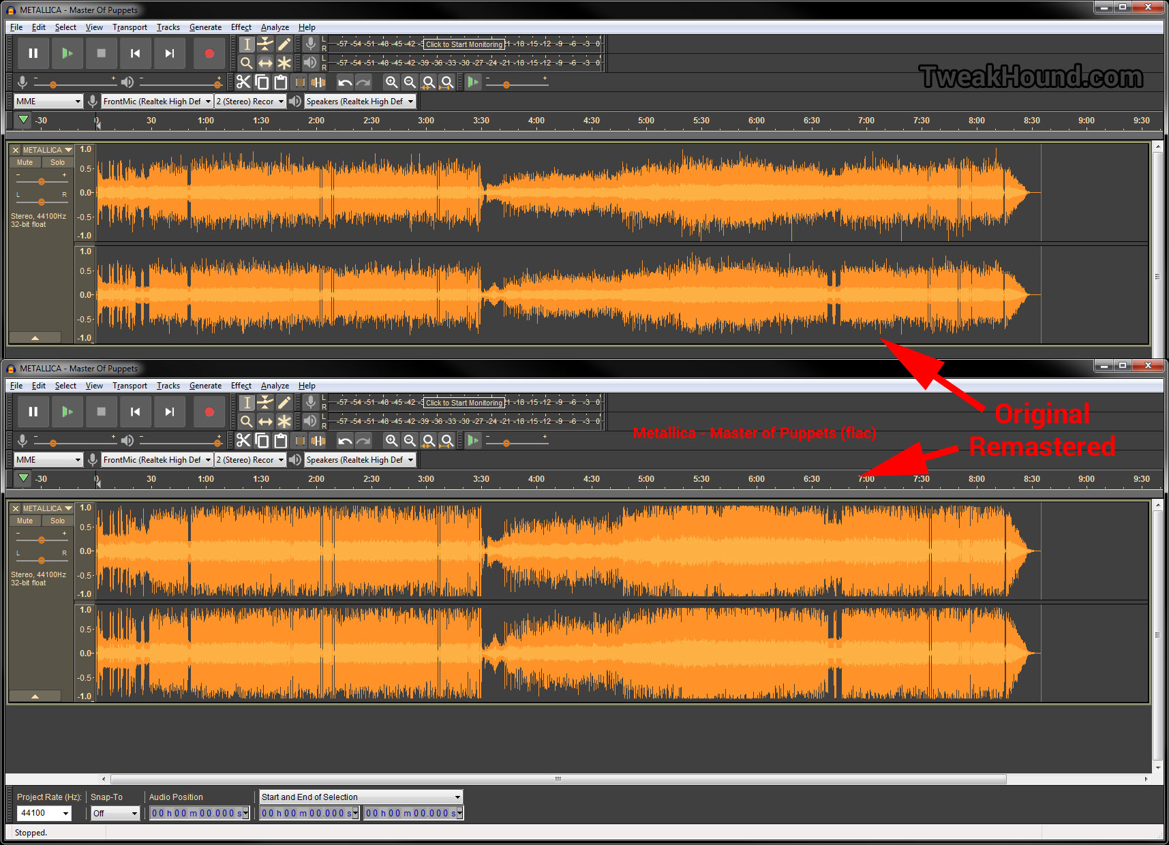
Task: Click the Paste icon in top window
Action: pyautogui.click(x=280, y=82)
